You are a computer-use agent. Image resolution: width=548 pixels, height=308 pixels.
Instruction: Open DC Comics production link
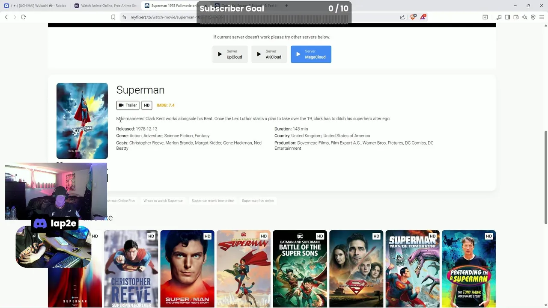tap(415, 143)
